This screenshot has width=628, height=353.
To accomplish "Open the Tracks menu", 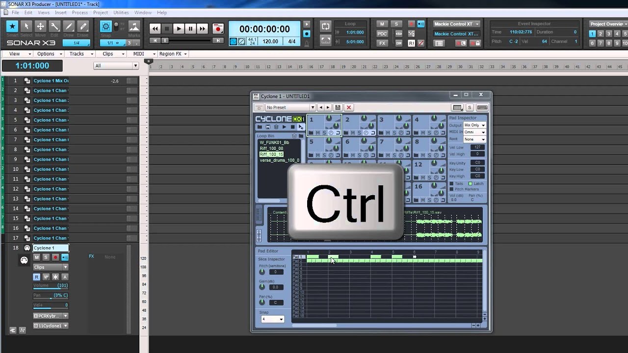I will (x=79, y=54).
